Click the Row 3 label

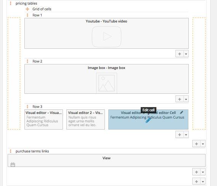tap(37, 106)
